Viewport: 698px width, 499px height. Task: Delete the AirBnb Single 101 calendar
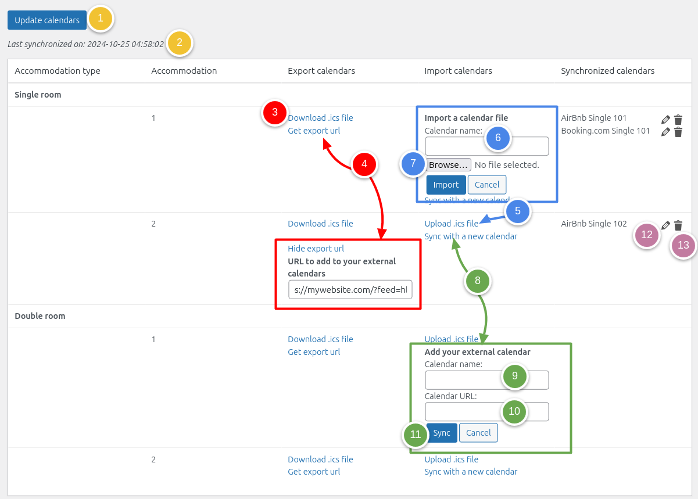tap(678, 119)
